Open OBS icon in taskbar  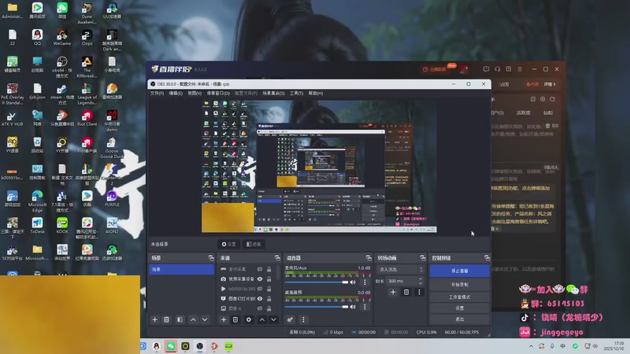tap(200, 346)
